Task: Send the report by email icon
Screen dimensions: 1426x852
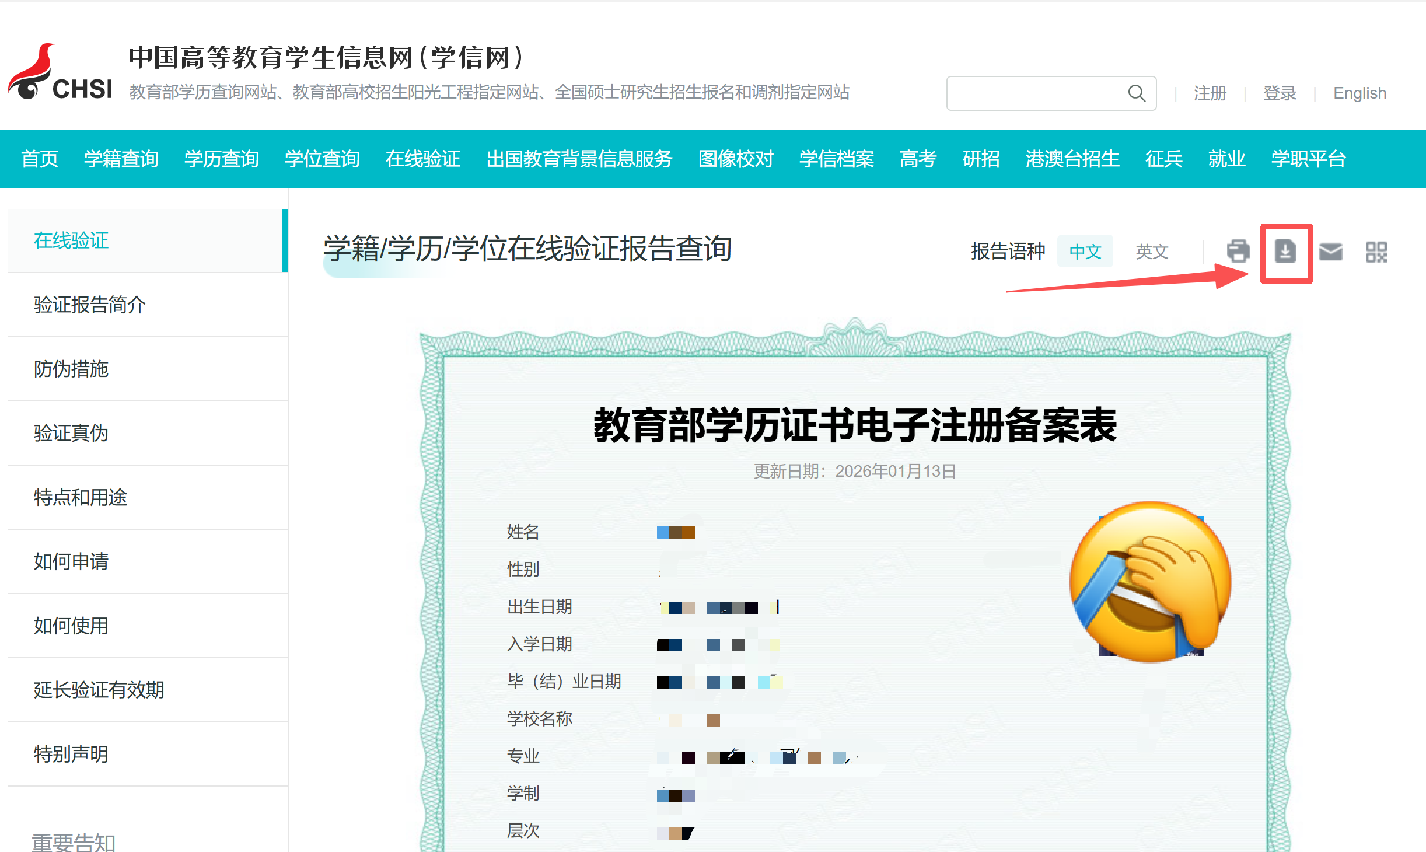Action: (1331, 252)
